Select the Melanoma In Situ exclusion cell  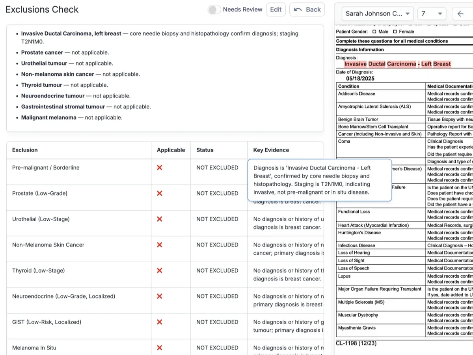click(x=79, y=348)
